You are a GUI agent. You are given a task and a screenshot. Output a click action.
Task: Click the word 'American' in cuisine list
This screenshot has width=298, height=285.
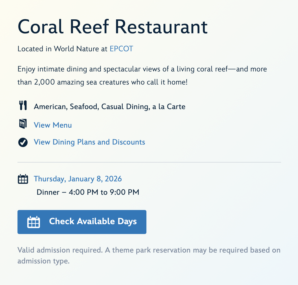tap(50, 106)
